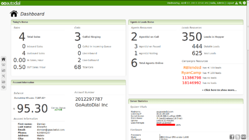Click the search magnifier icon in header

point(240,3)
